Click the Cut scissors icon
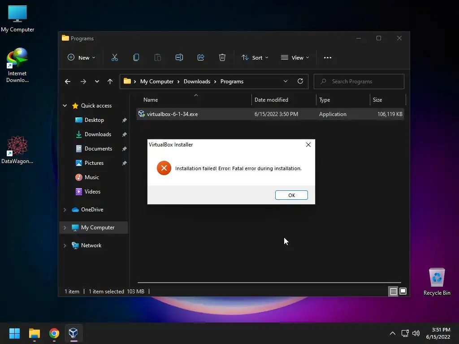This screenshot has width=459, height=344. (x=115, y=58)
